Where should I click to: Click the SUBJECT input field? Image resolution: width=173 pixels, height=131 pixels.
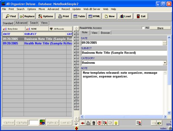tap(124, 53)
